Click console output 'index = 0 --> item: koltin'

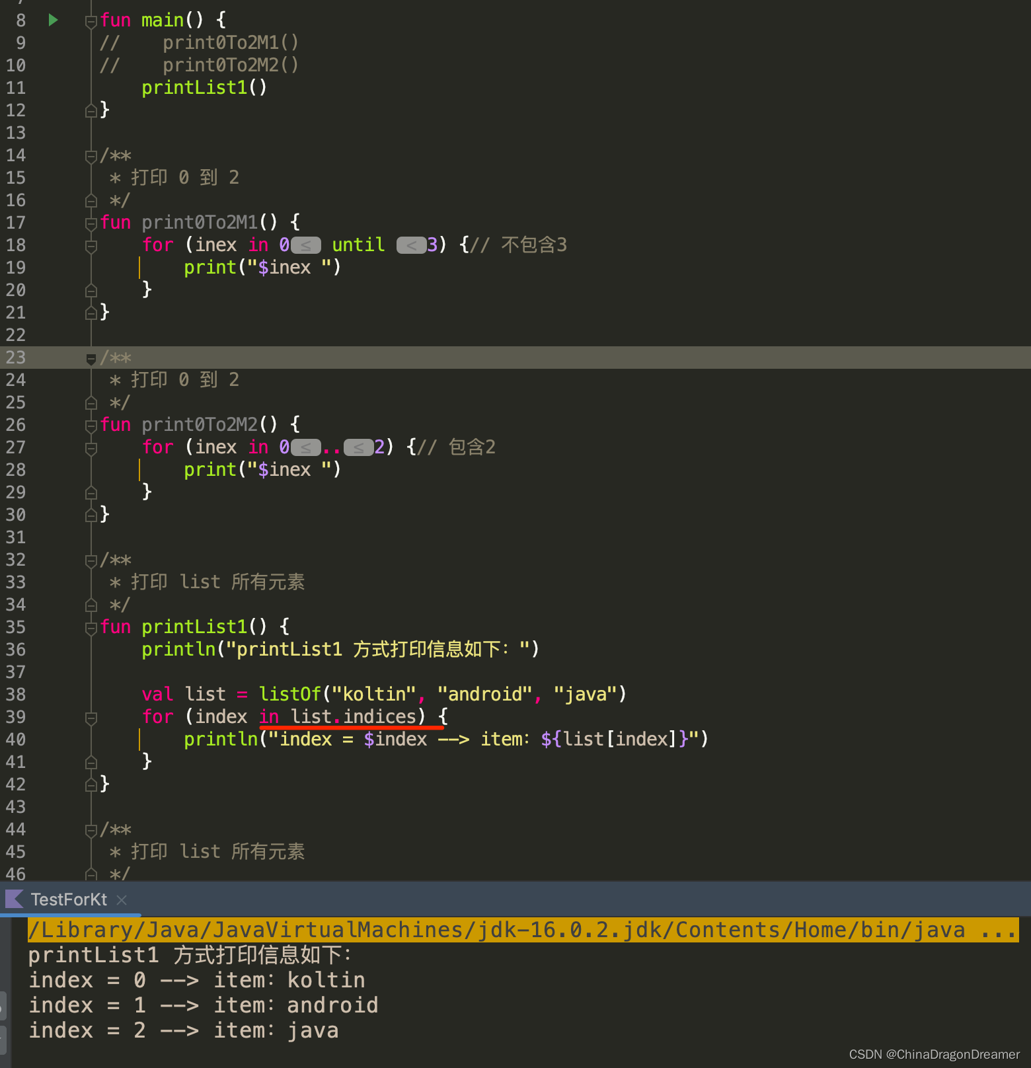click(x=197, y=980)
